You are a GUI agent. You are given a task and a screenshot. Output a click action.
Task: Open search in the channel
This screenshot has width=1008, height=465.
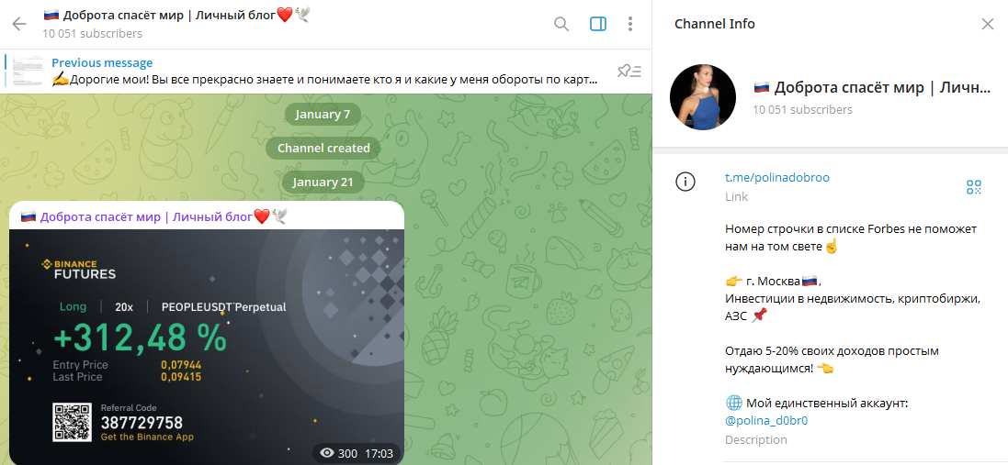click(561, 24)
